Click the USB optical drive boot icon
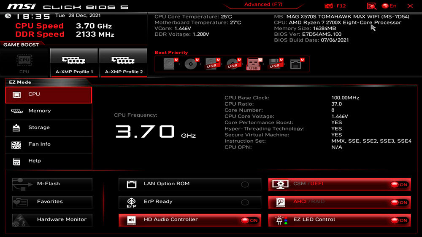 [x=233, y=64]
